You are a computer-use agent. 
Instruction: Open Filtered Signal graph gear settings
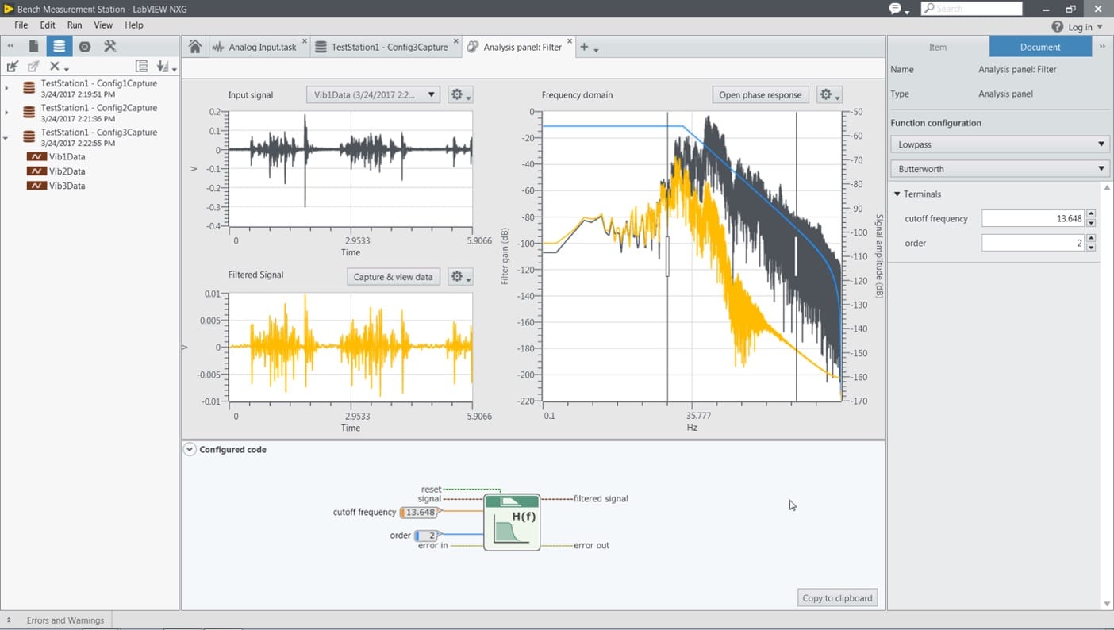tap(459, 277)
